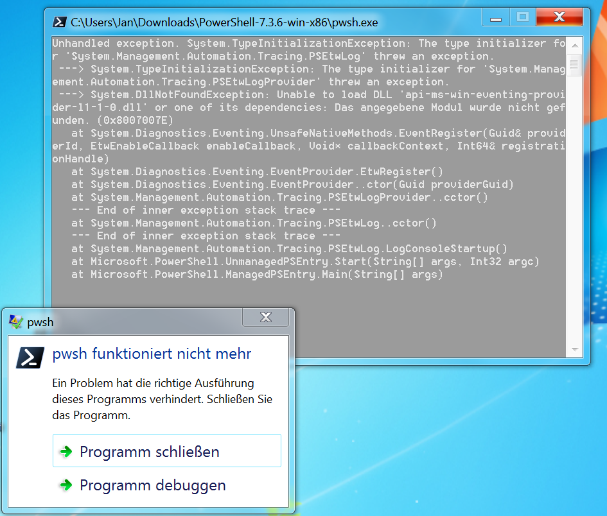Minimize the pwsh.exe console window

(495, 17)
